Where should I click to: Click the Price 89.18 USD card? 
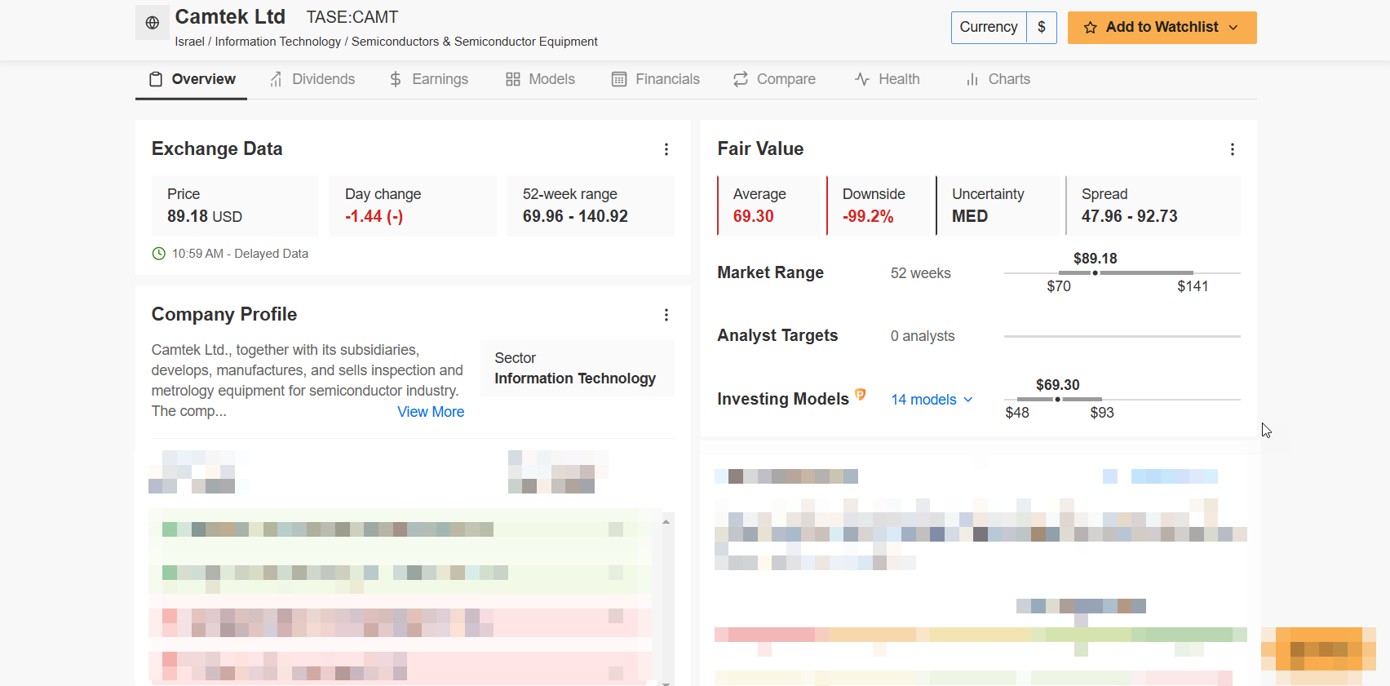[x=235, y=206]
